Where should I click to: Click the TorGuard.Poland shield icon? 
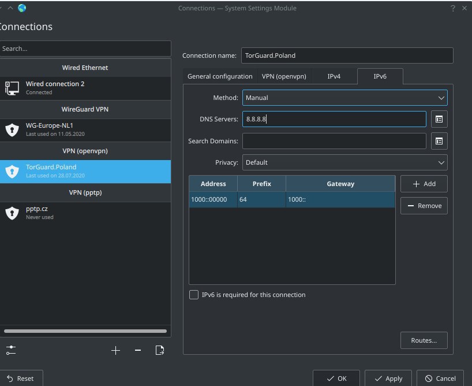pyautogui.click(x=12, y=172)
